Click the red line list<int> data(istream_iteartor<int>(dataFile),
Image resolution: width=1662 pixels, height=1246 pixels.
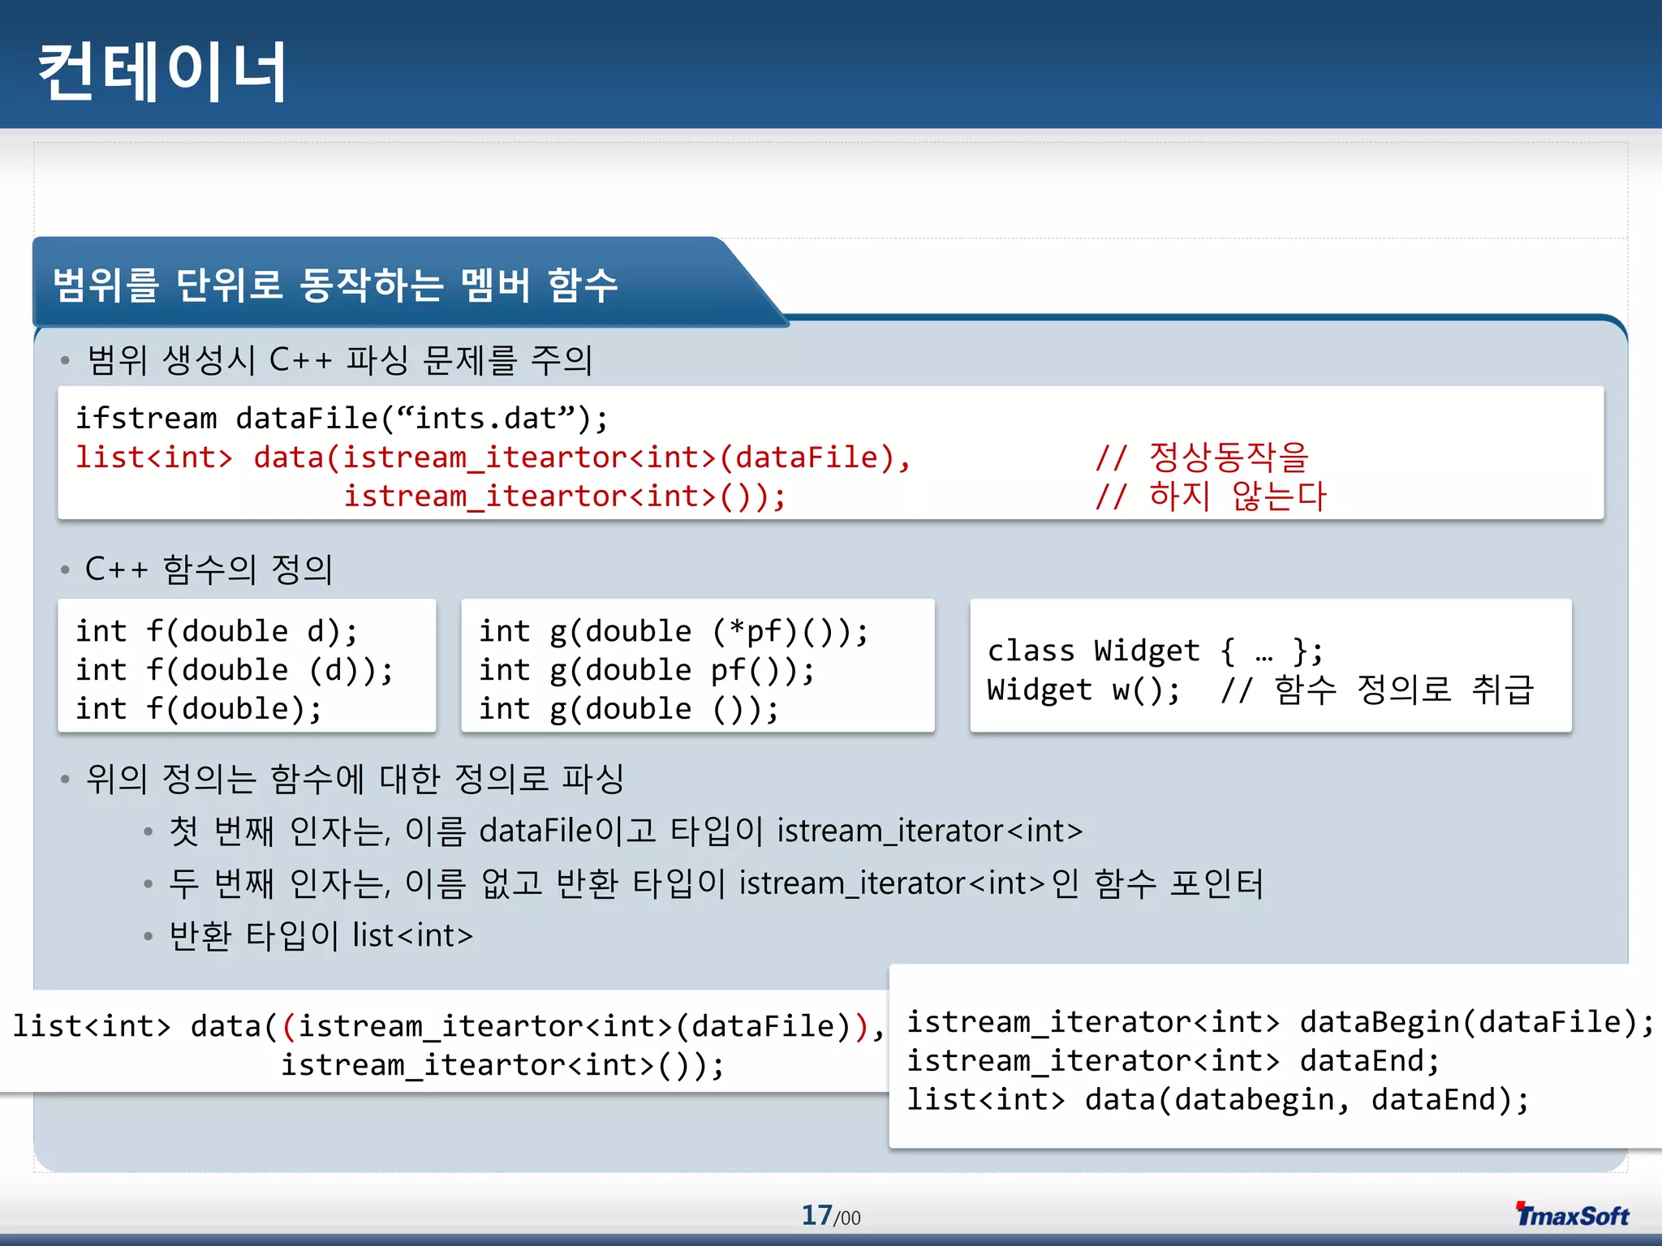point(493,458)
